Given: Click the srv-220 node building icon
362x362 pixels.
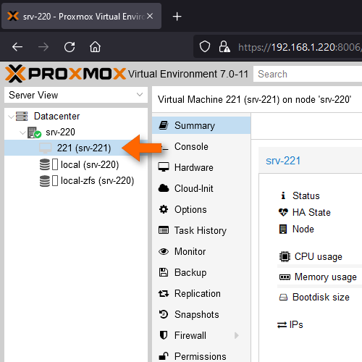Looking at the screenshot, I should click(34, 132).
